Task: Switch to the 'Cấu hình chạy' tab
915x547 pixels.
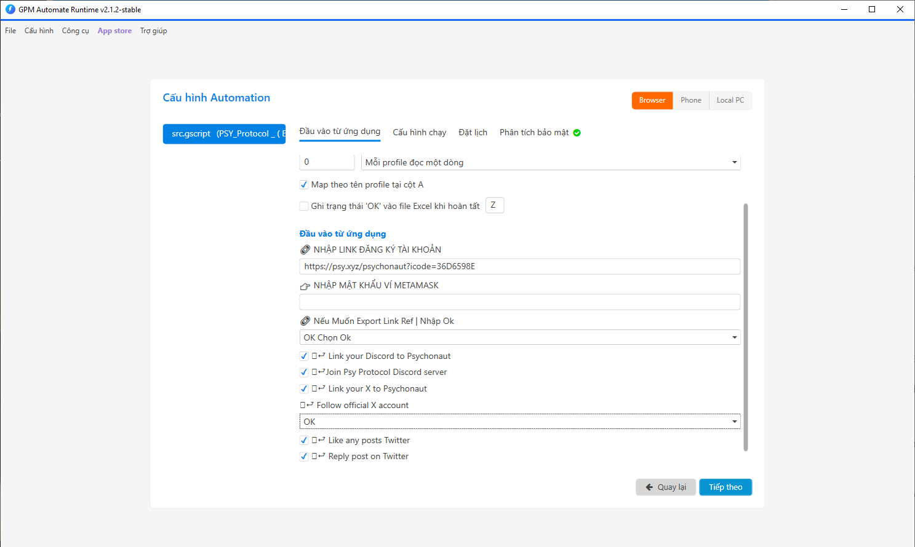Action: point(419,132)
